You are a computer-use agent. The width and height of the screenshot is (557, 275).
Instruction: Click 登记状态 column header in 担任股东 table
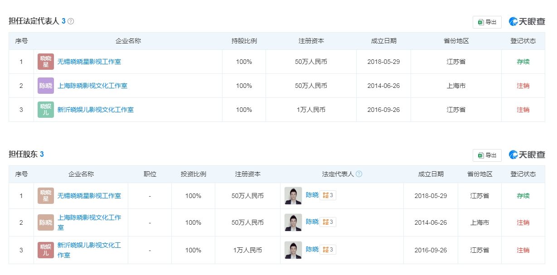click(523, 174)
